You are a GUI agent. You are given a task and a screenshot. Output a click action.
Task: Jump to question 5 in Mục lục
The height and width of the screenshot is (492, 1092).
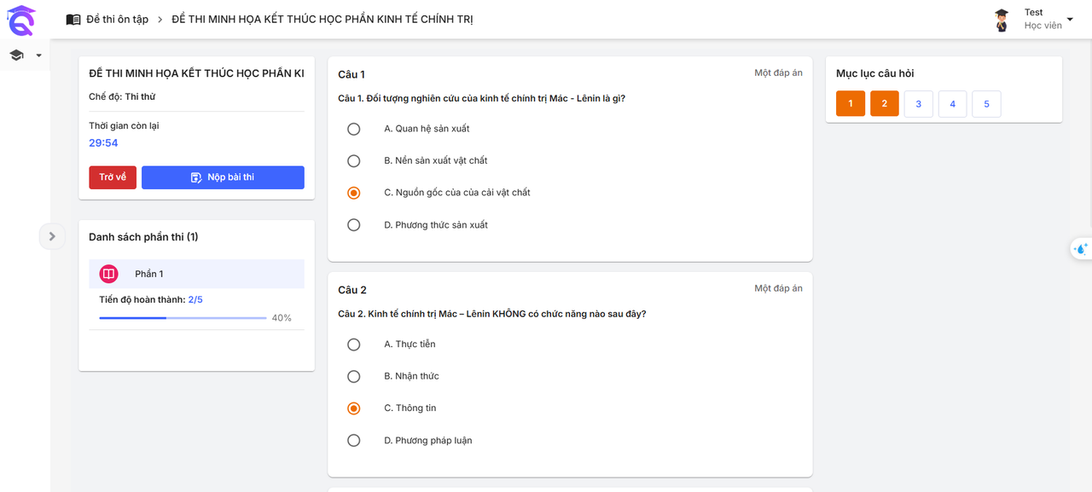tap(986, 104)
